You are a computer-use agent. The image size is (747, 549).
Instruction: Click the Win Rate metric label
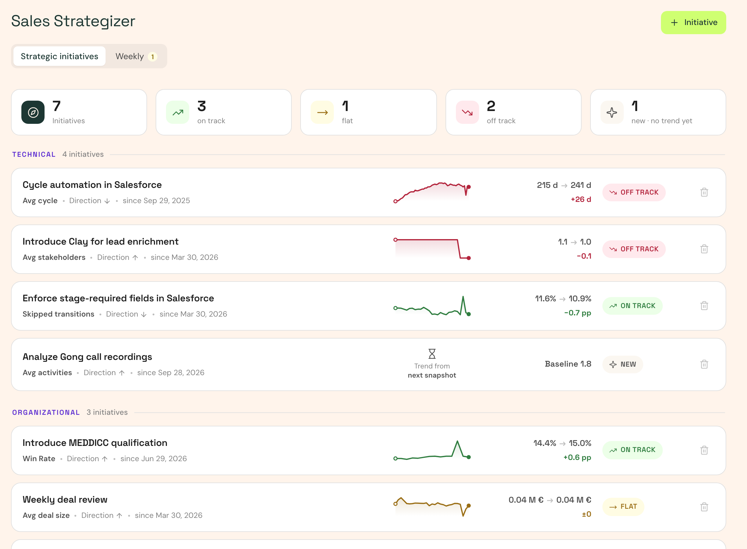39,459
